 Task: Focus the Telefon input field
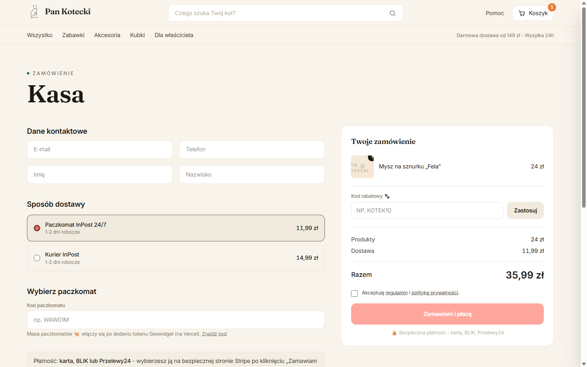pyautogui.click(x=252, y=150)
